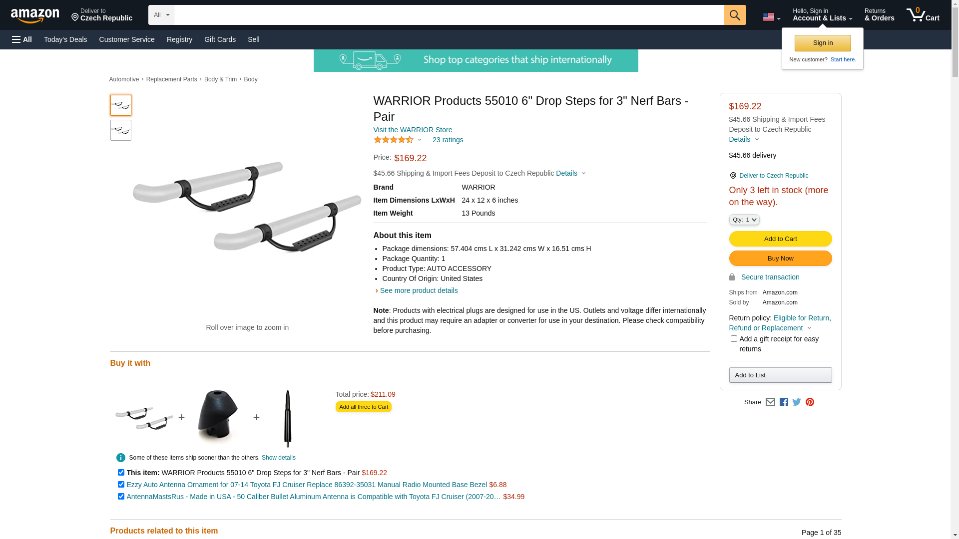Share product on Twitter
959x539 pixels.
797,402
